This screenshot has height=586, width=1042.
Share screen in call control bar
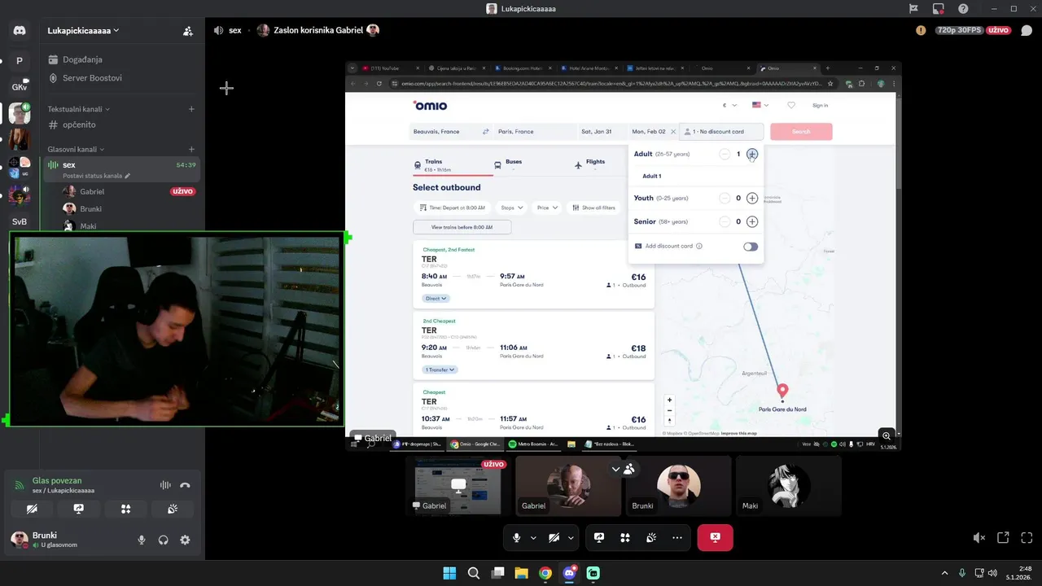pyautogui.click(x=599, y=538)
